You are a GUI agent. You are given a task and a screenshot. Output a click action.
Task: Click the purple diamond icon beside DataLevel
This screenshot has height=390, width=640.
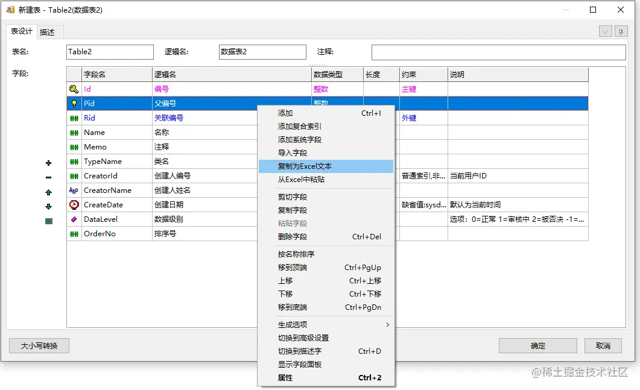(74, 219)
